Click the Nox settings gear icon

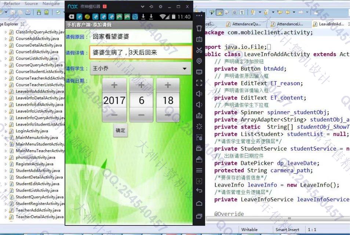coord(160,7)
